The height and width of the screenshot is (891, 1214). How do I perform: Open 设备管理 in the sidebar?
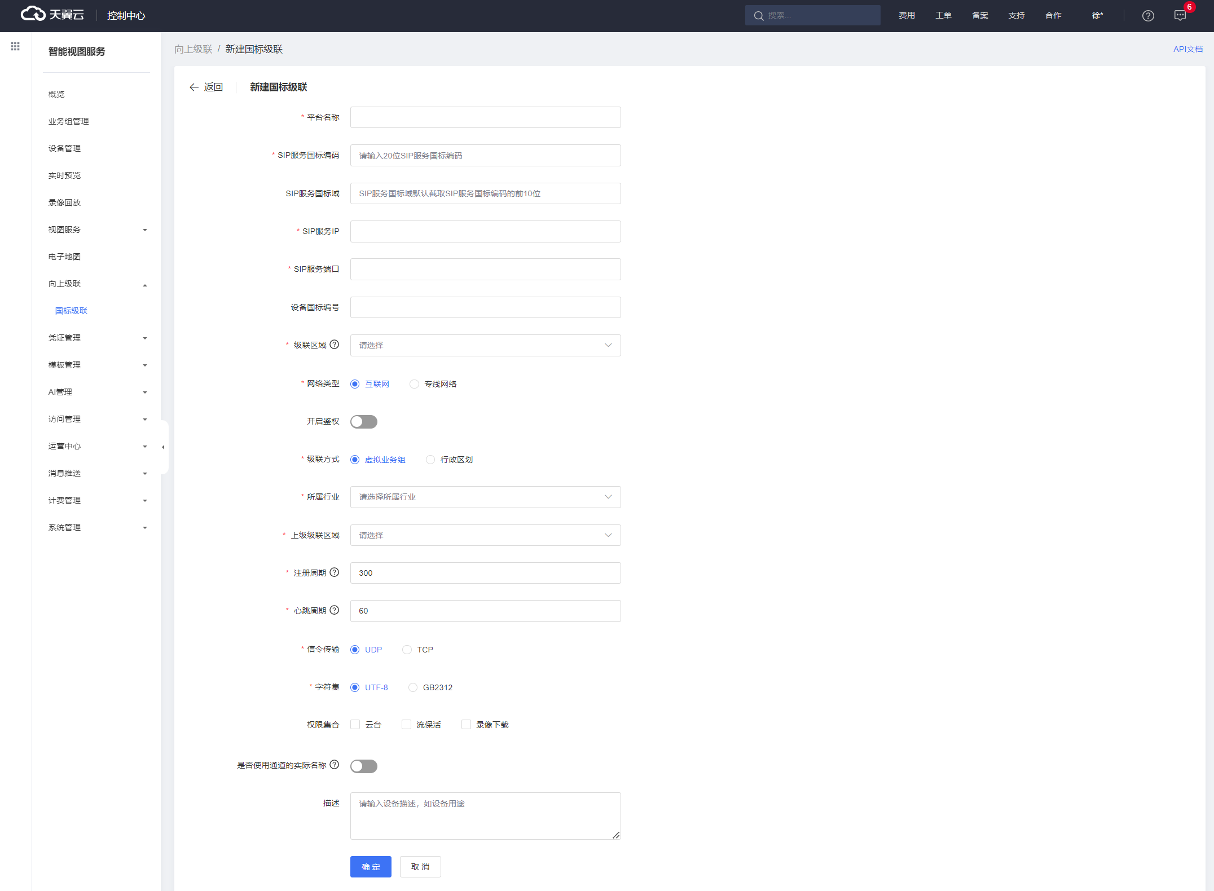point(64,148)
